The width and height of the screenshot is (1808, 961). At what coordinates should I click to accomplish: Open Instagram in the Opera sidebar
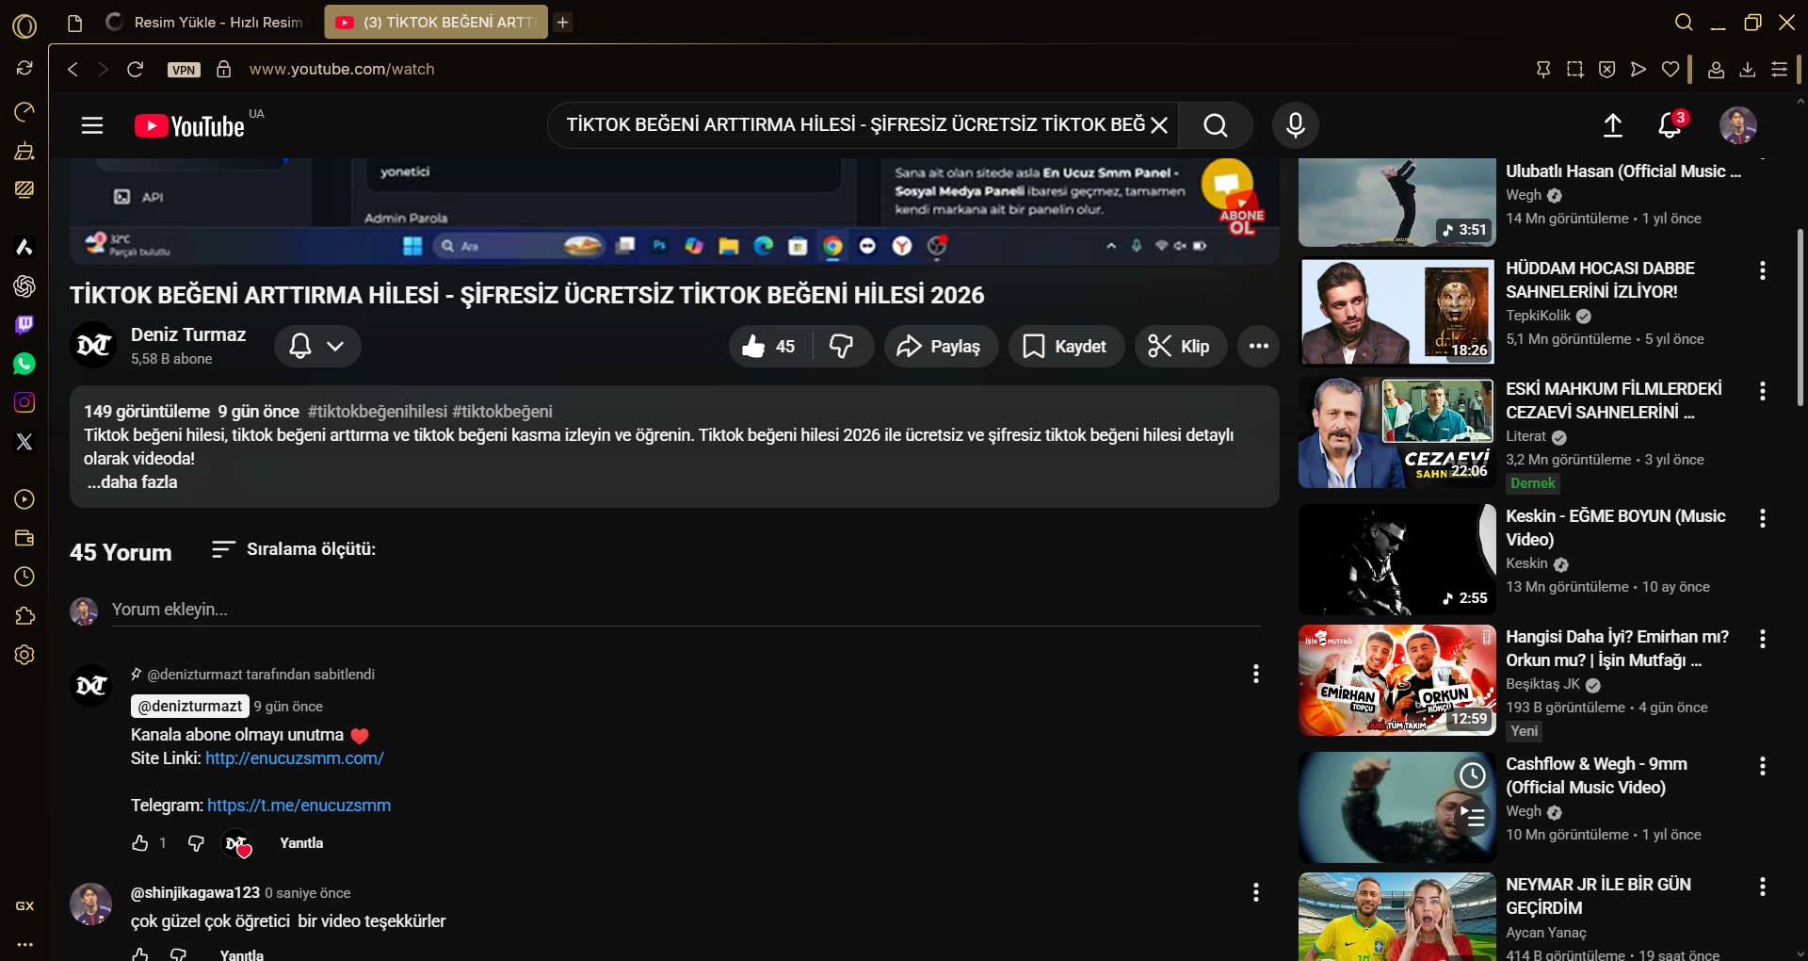24,402
